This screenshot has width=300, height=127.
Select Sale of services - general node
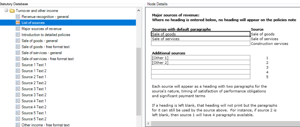tap(42, 53)
